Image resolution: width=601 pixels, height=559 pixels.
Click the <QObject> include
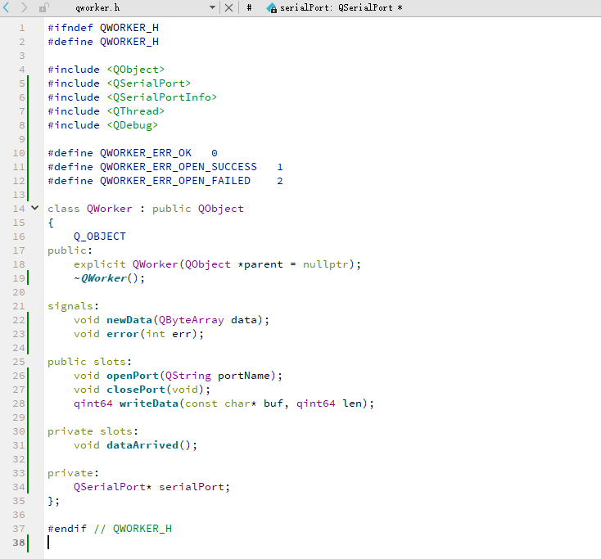click(x=136, y=70)
